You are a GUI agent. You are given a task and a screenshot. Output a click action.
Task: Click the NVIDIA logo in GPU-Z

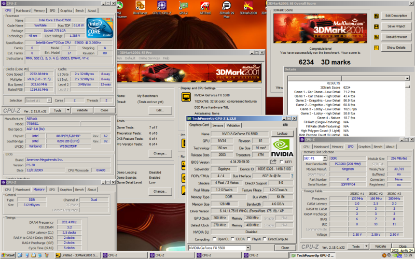click(282, 148)
